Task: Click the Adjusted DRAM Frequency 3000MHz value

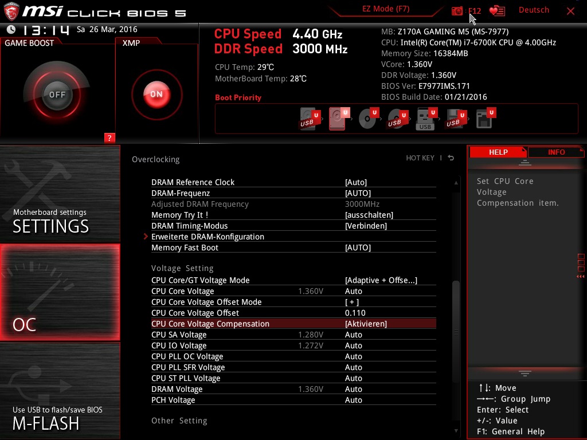Action: [x=362, y=204]
